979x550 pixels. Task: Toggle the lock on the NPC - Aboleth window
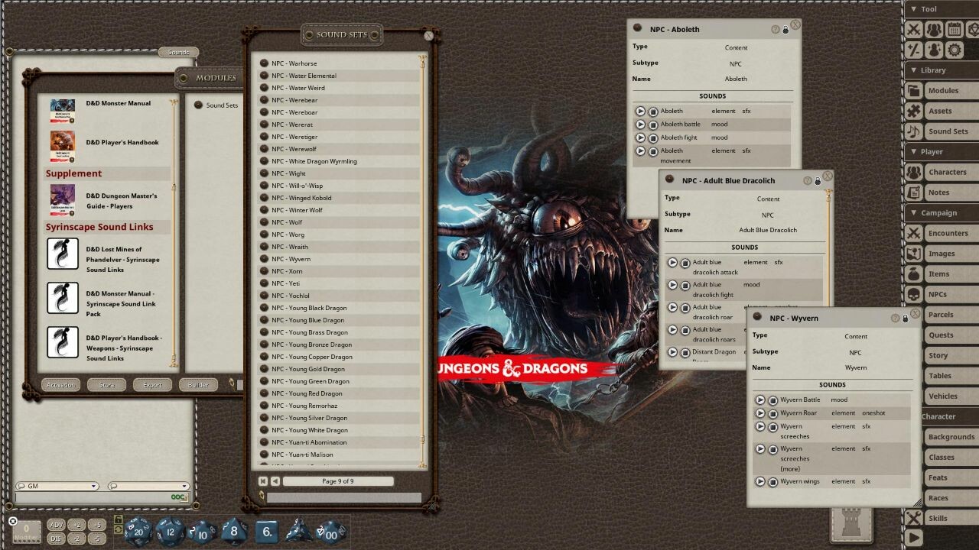pyautogui.click(x=785, y=28)
